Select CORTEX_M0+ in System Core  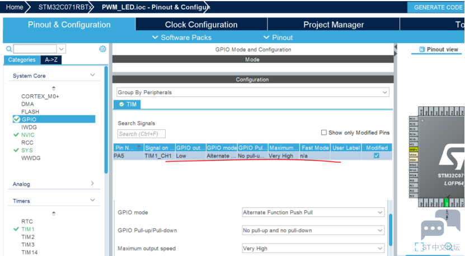pyautogui.click(x=40, y=96)
